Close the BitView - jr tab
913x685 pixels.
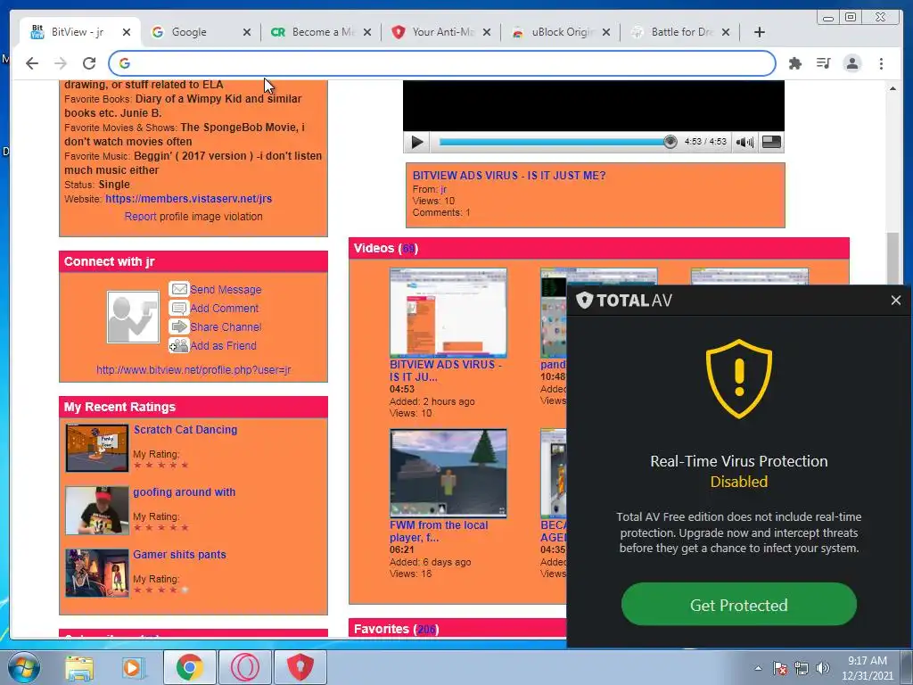click(x=127, y=32)
